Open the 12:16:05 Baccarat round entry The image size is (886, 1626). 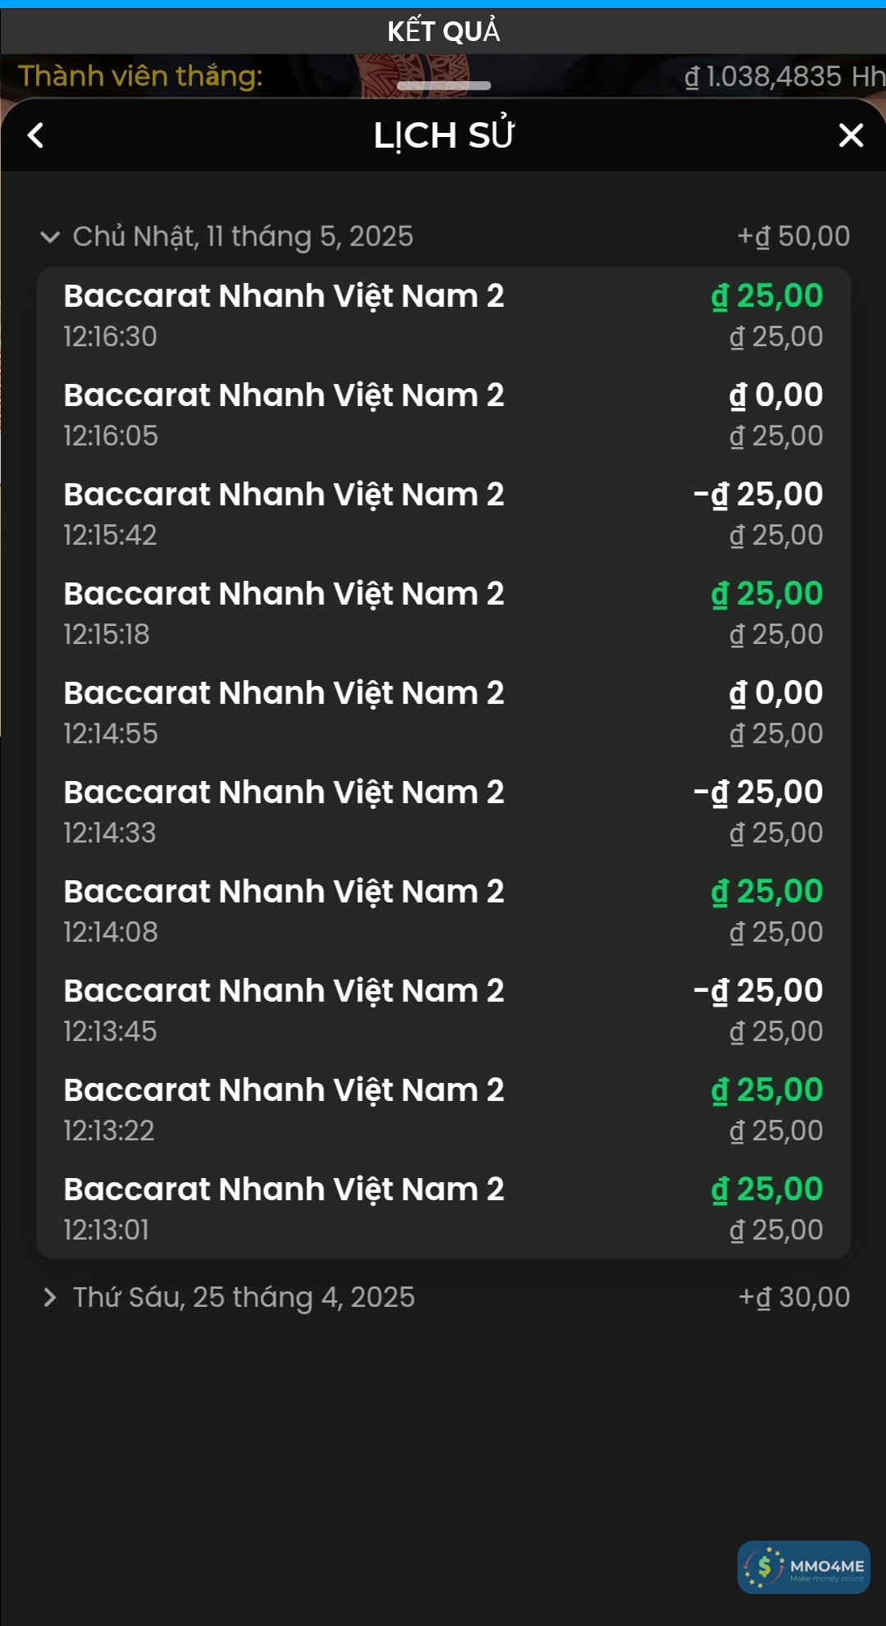tap(443, 415)
